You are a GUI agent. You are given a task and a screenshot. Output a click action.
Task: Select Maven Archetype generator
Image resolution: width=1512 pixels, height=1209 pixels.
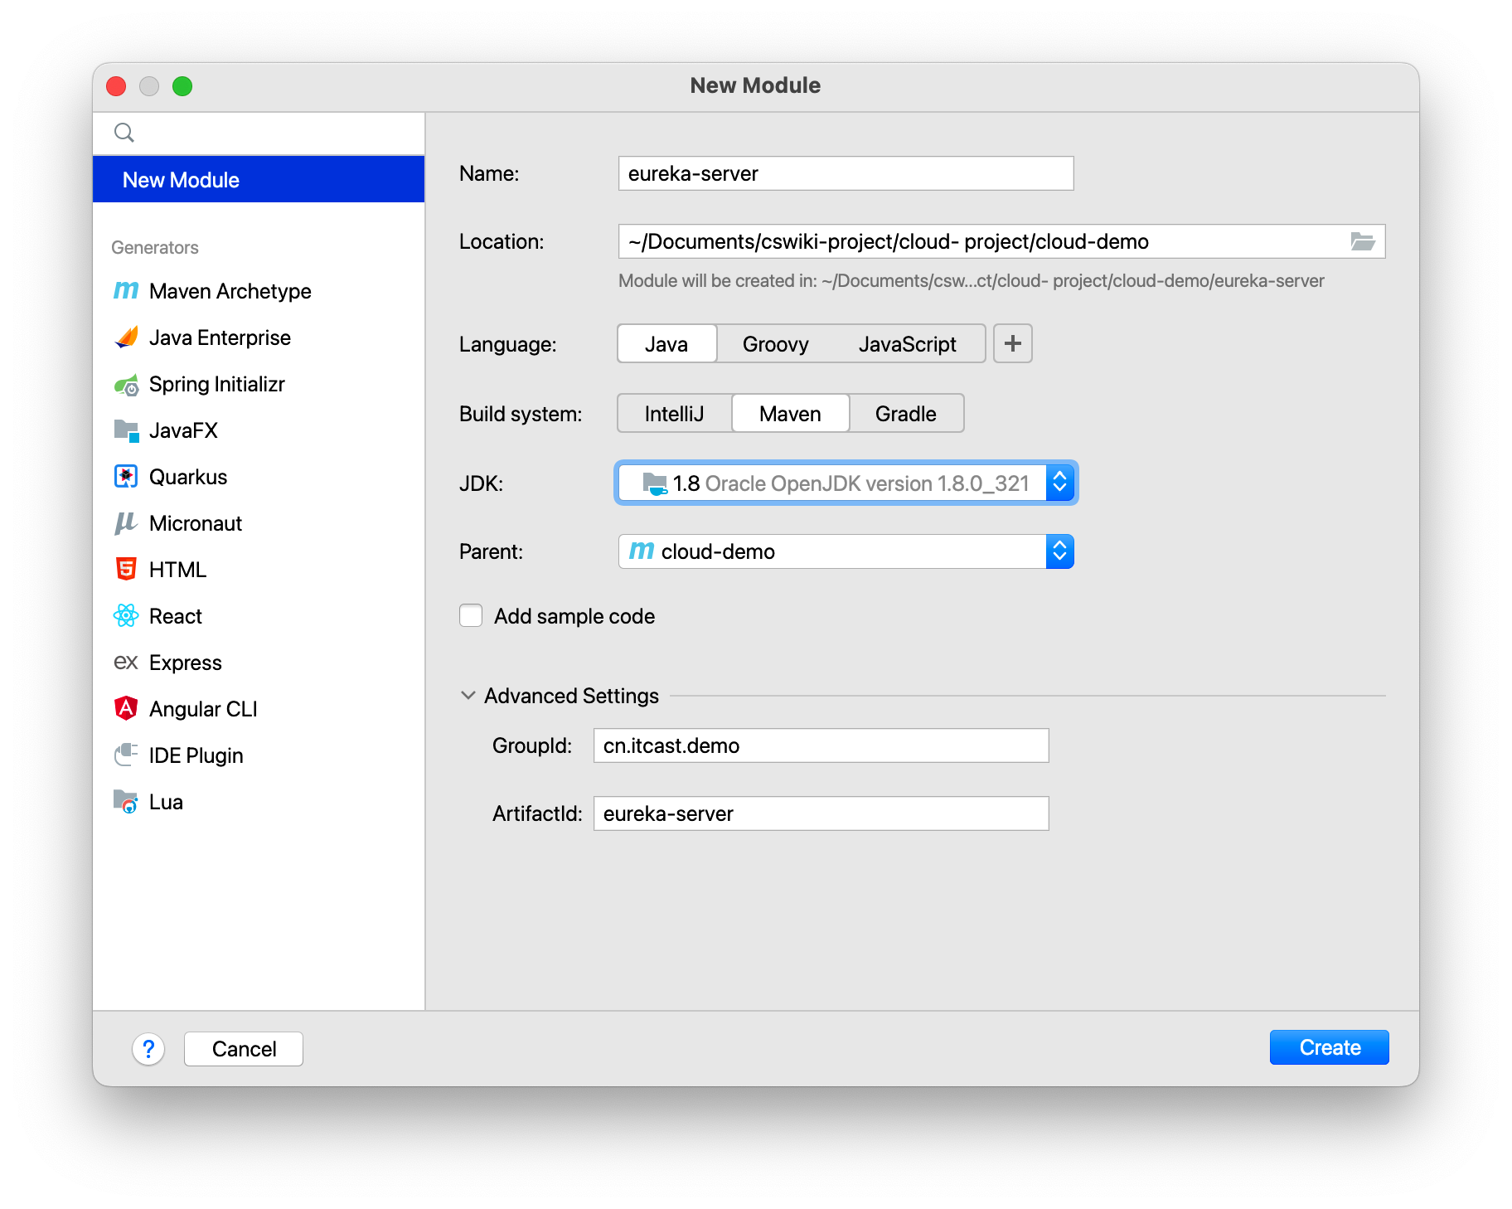(259, 291)
